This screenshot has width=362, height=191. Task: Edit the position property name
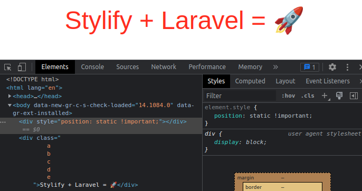point(228,116)
